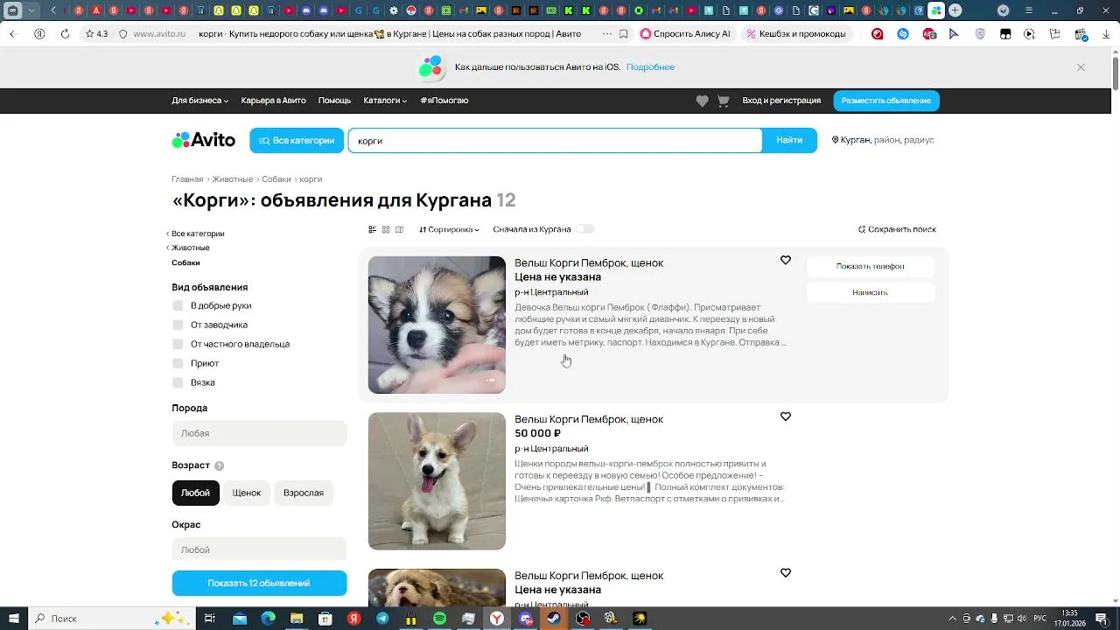This screenshot has width=1120, height=630.
Task: Open 'Карьера в Авито' menu item
Action: [x=274, y=101]
